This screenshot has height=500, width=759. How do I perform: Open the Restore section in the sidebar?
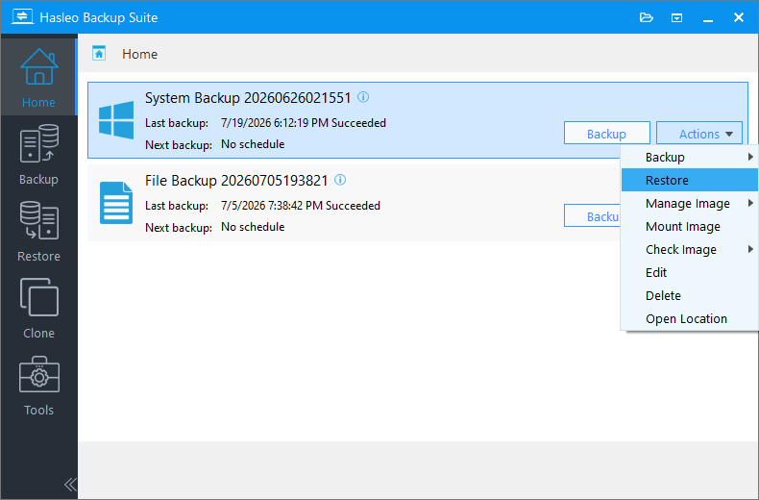(x=38, y=232)
